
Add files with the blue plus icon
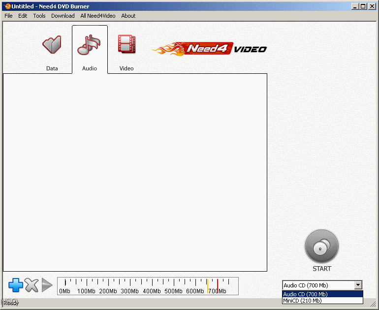(16, 285)
